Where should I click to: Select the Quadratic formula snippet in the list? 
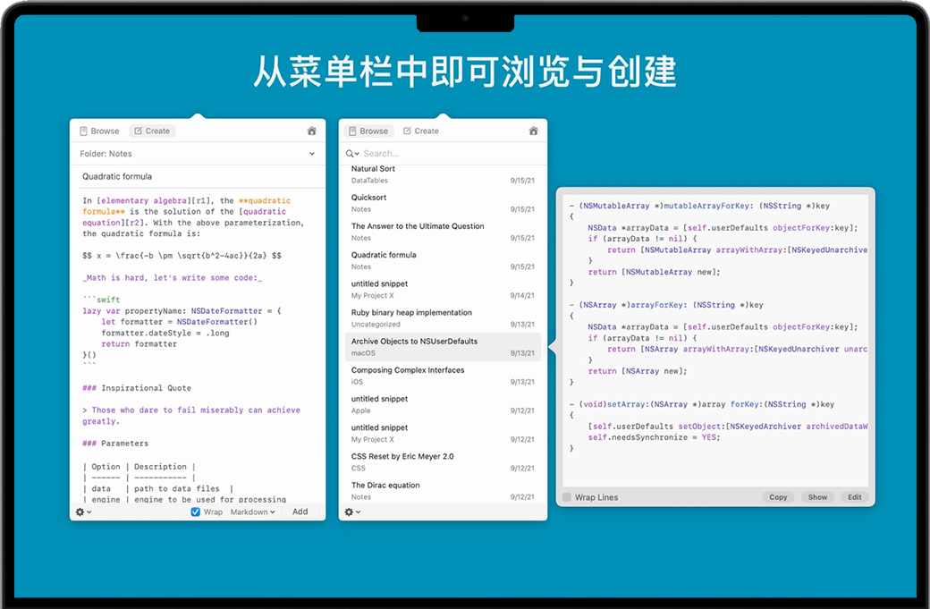click(x=443, y=261)
